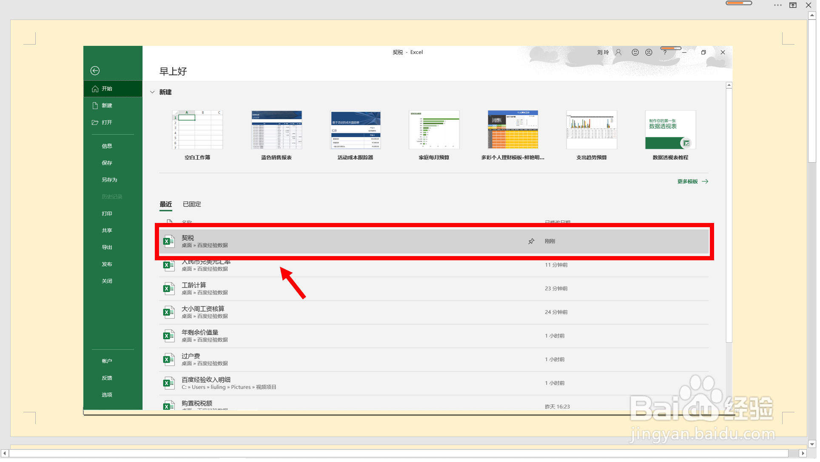Click the Excel file icon beside 过户费

(170, 361)
